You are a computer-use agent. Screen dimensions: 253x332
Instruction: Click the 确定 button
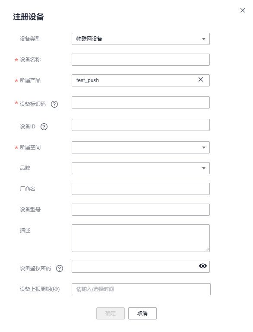point(111,313)
